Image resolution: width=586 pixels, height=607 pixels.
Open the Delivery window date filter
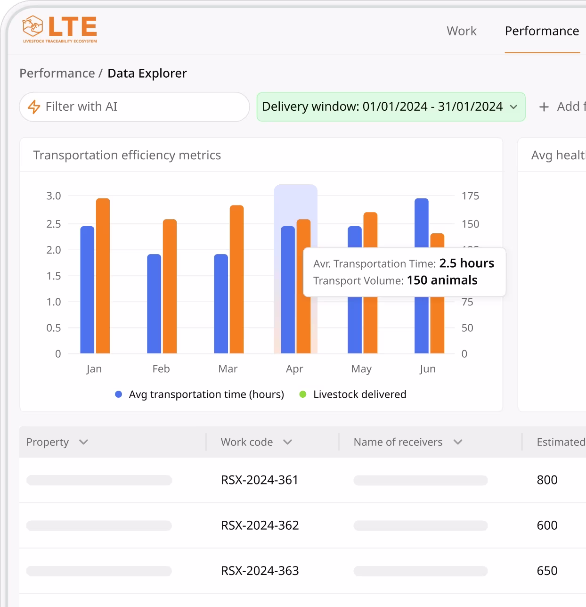391,107
